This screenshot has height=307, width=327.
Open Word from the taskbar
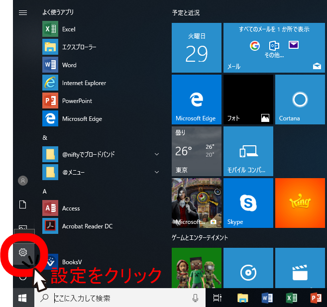coord(267,298)
